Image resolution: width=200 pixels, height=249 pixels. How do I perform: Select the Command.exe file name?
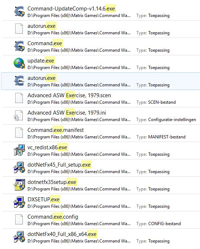coord(45,43)
